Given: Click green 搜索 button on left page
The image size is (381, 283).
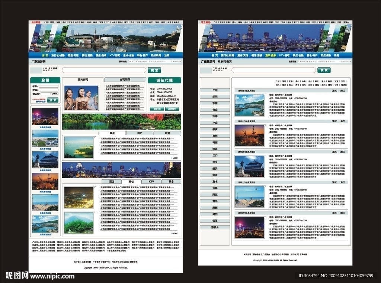Looking at the screenshot, I should [x=154, y=70].
